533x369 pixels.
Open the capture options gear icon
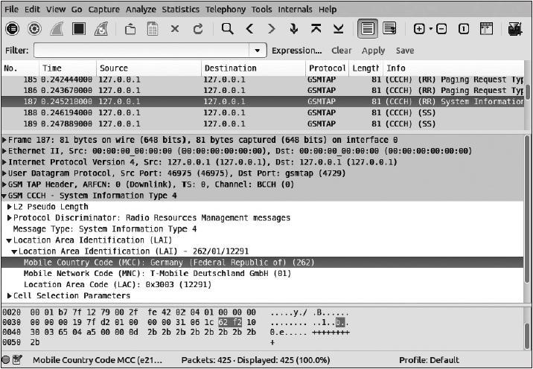pyautogui.click(x=34, y=29)
